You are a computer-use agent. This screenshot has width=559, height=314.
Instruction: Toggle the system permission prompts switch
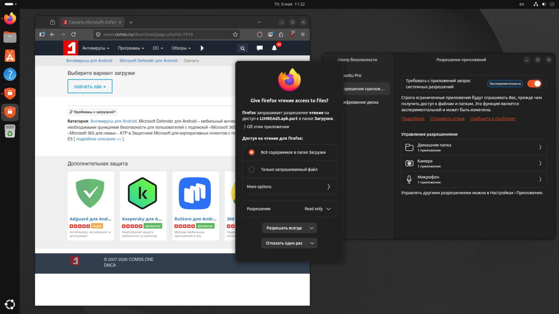click(534, 84)
